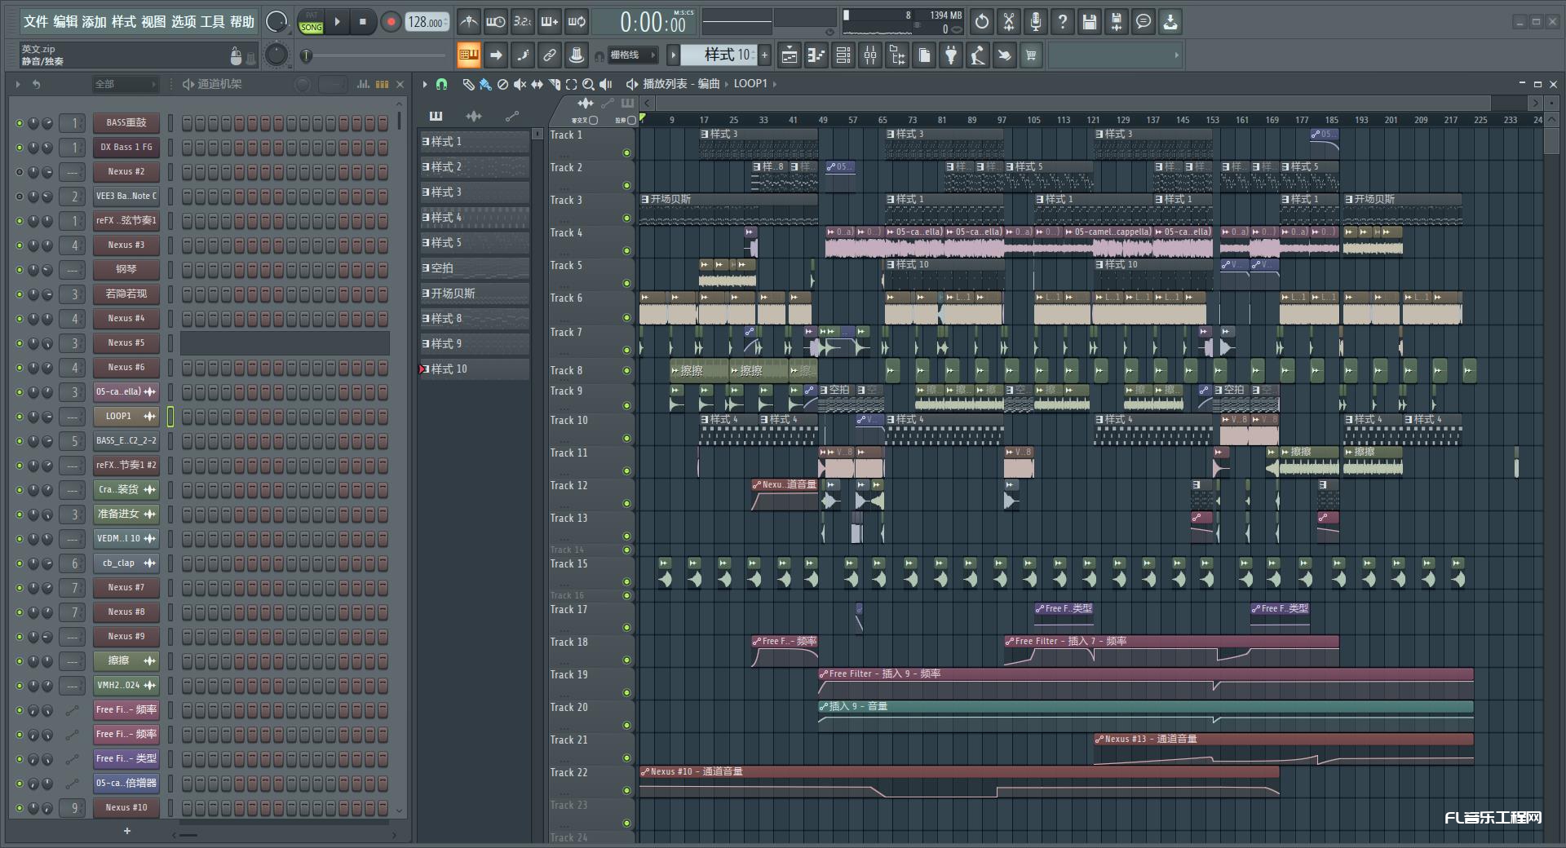1566x848 pixels.
Task: Open the 样式 menu
Action: click(x=124, y=22)
